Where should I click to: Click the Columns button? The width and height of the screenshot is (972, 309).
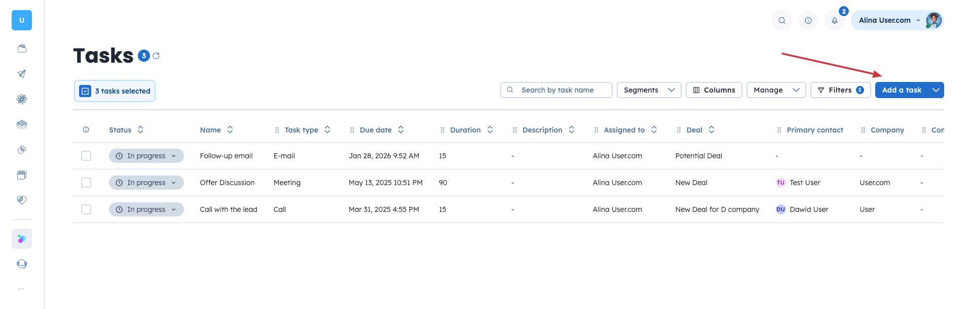(x=714, y=90)
